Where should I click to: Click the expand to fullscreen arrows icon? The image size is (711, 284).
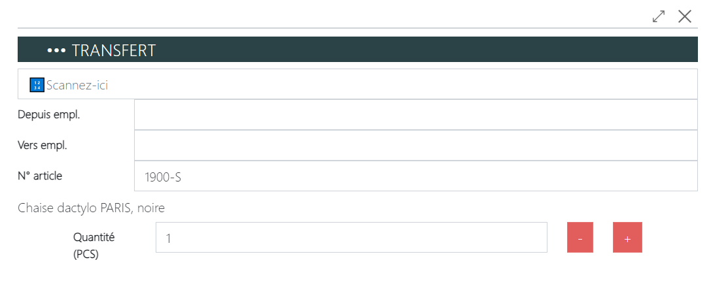click(659, 17)
